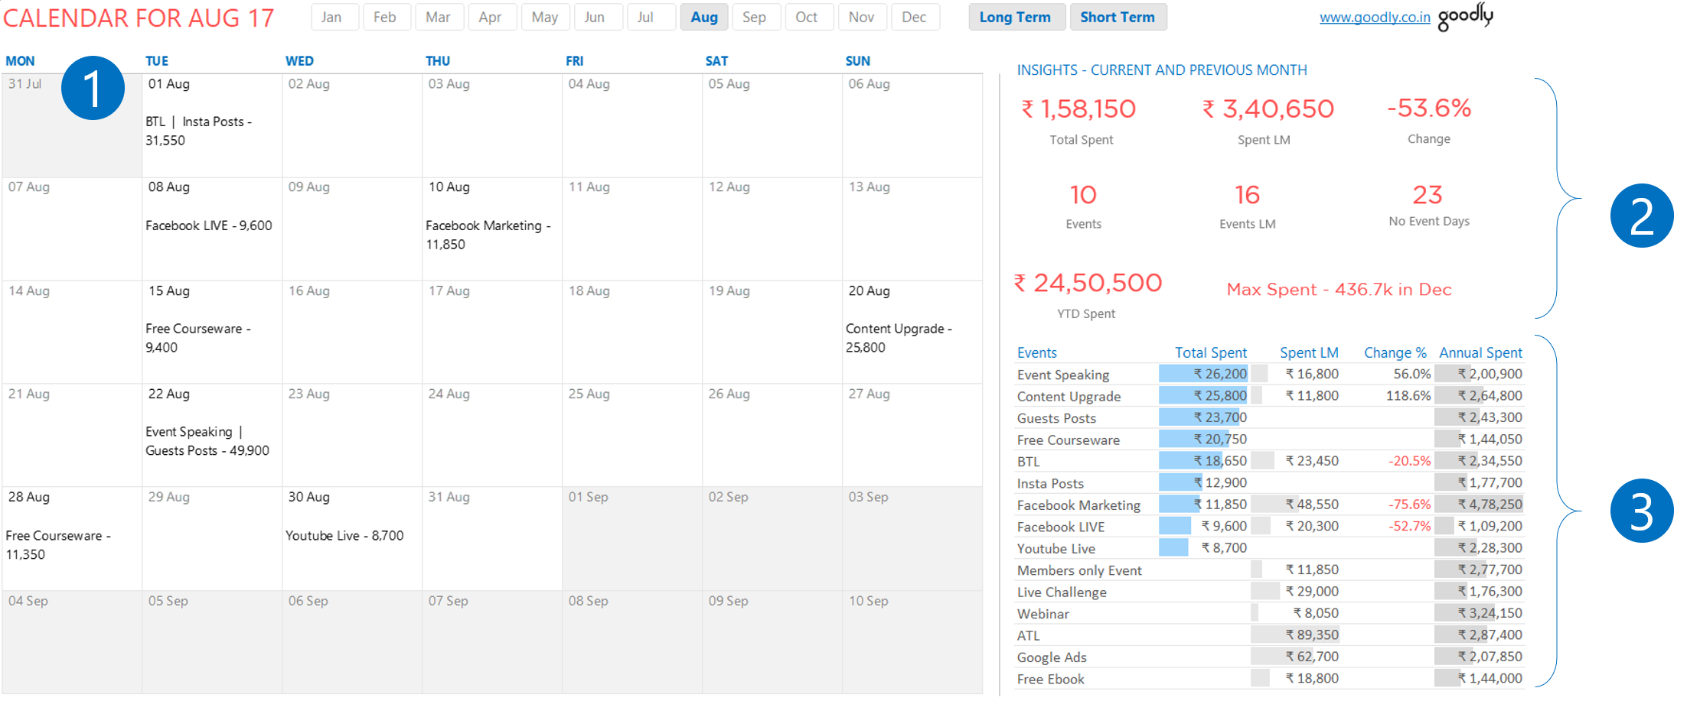Enable the Short Term view
Viewport: 1687px width, 701px height.
click(x=1118, y=16)
